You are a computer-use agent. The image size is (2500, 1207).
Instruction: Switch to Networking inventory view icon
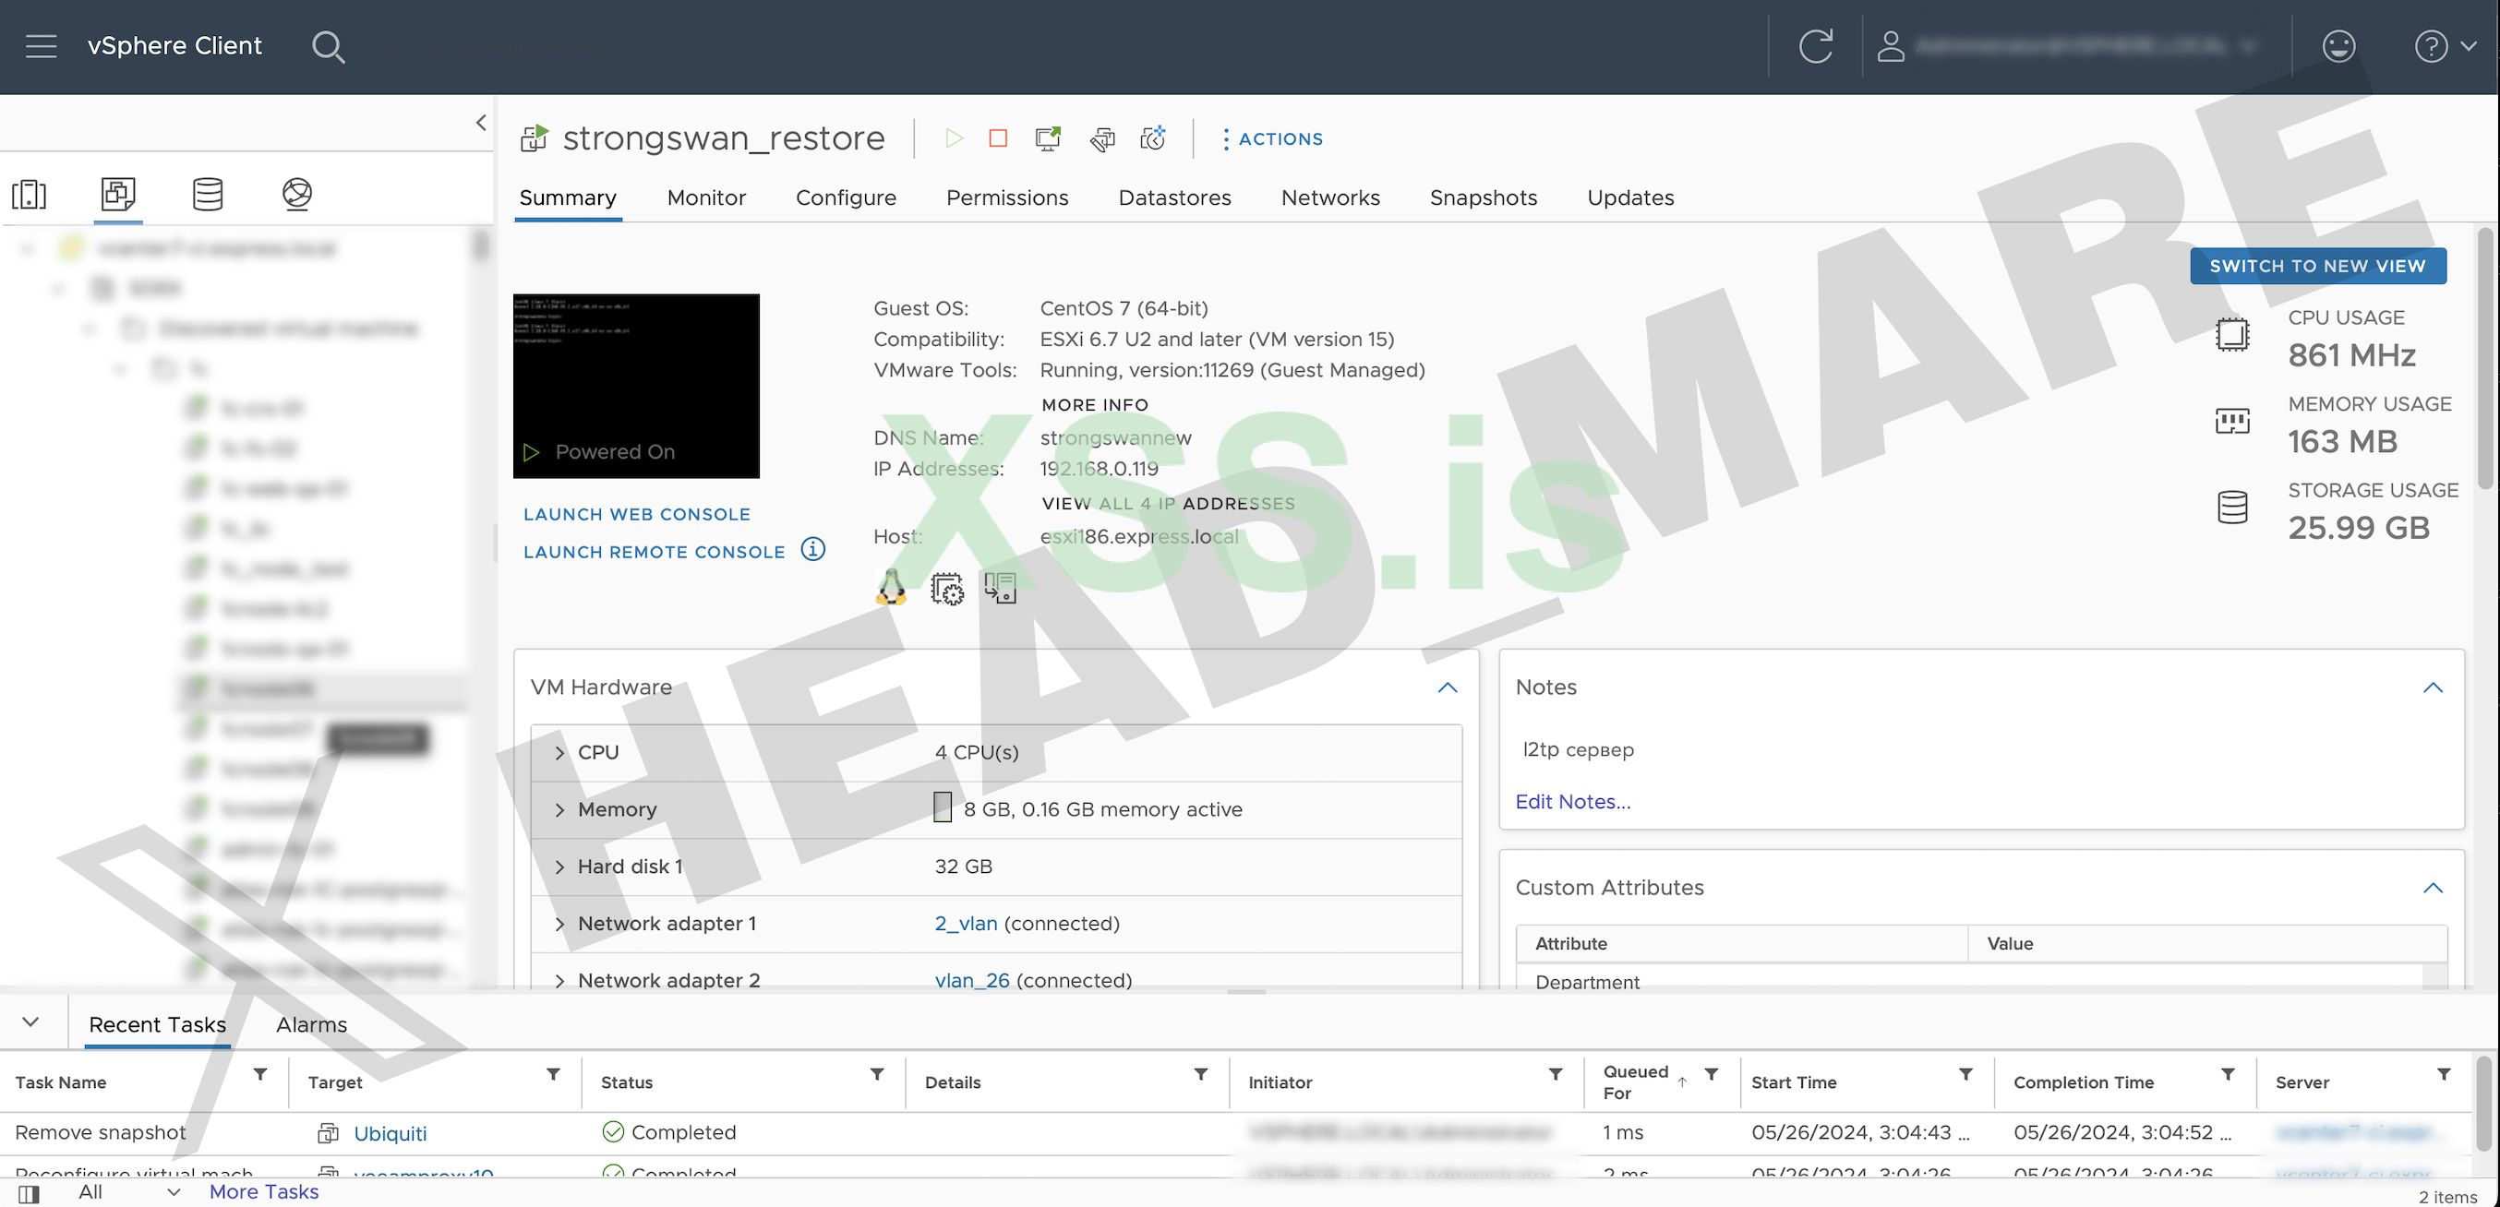coord(297,194)
